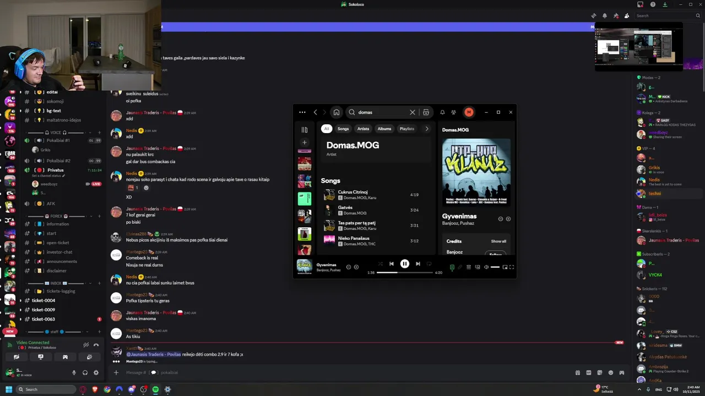Navigate back in Spotify

[x=315, y=112]
